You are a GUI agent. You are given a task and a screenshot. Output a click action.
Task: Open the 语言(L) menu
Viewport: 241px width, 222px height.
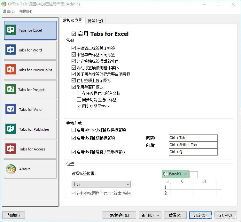coord(9,11)
